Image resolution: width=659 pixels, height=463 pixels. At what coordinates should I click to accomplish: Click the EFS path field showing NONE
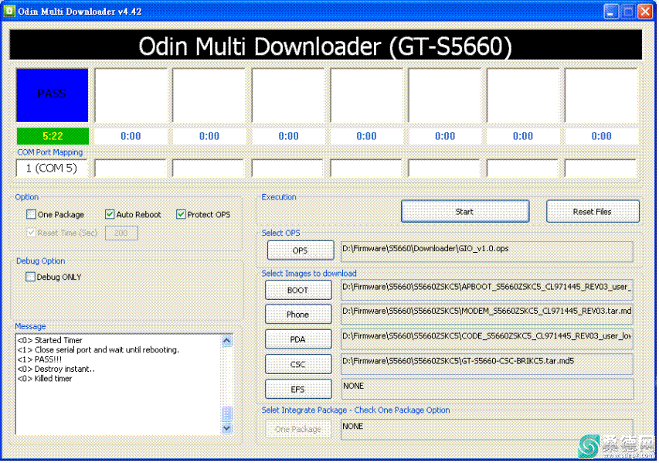[x=487, y=389]
